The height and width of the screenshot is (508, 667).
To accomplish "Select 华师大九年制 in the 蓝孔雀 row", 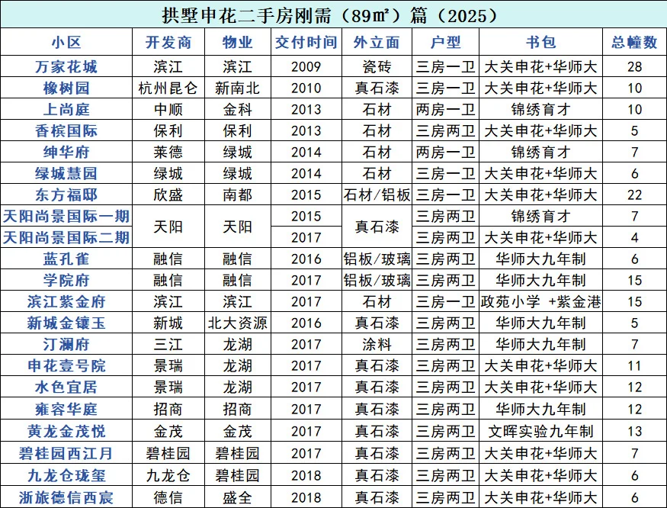I will point(540,259).
